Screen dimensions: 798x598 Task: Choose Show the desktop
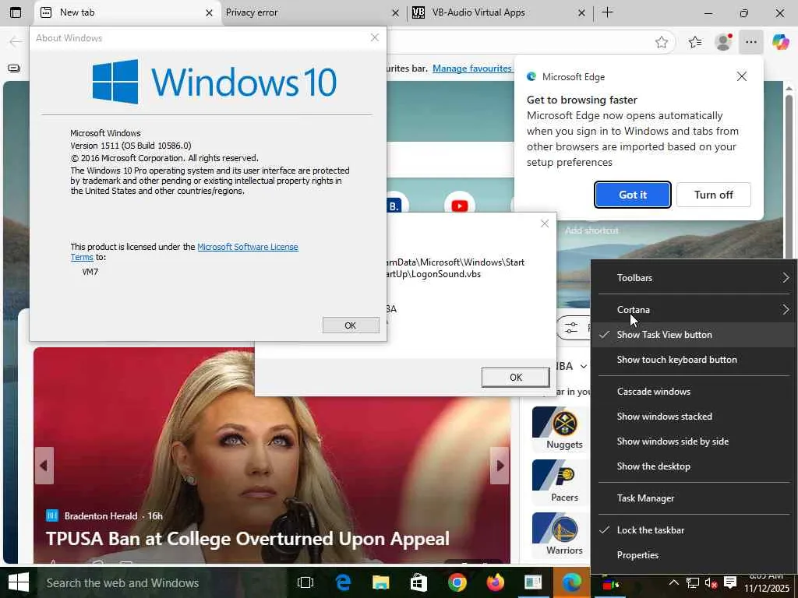pyautogui.click(x=694, y=466)
